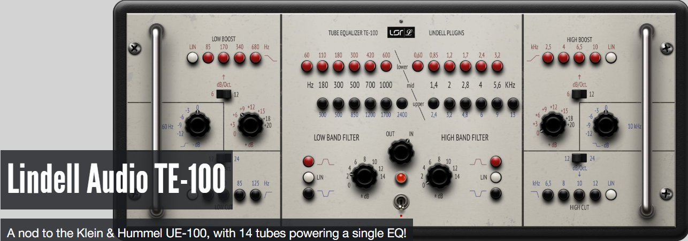
Task: Select the High Boost LIN white button
Action: click(611, 58)
